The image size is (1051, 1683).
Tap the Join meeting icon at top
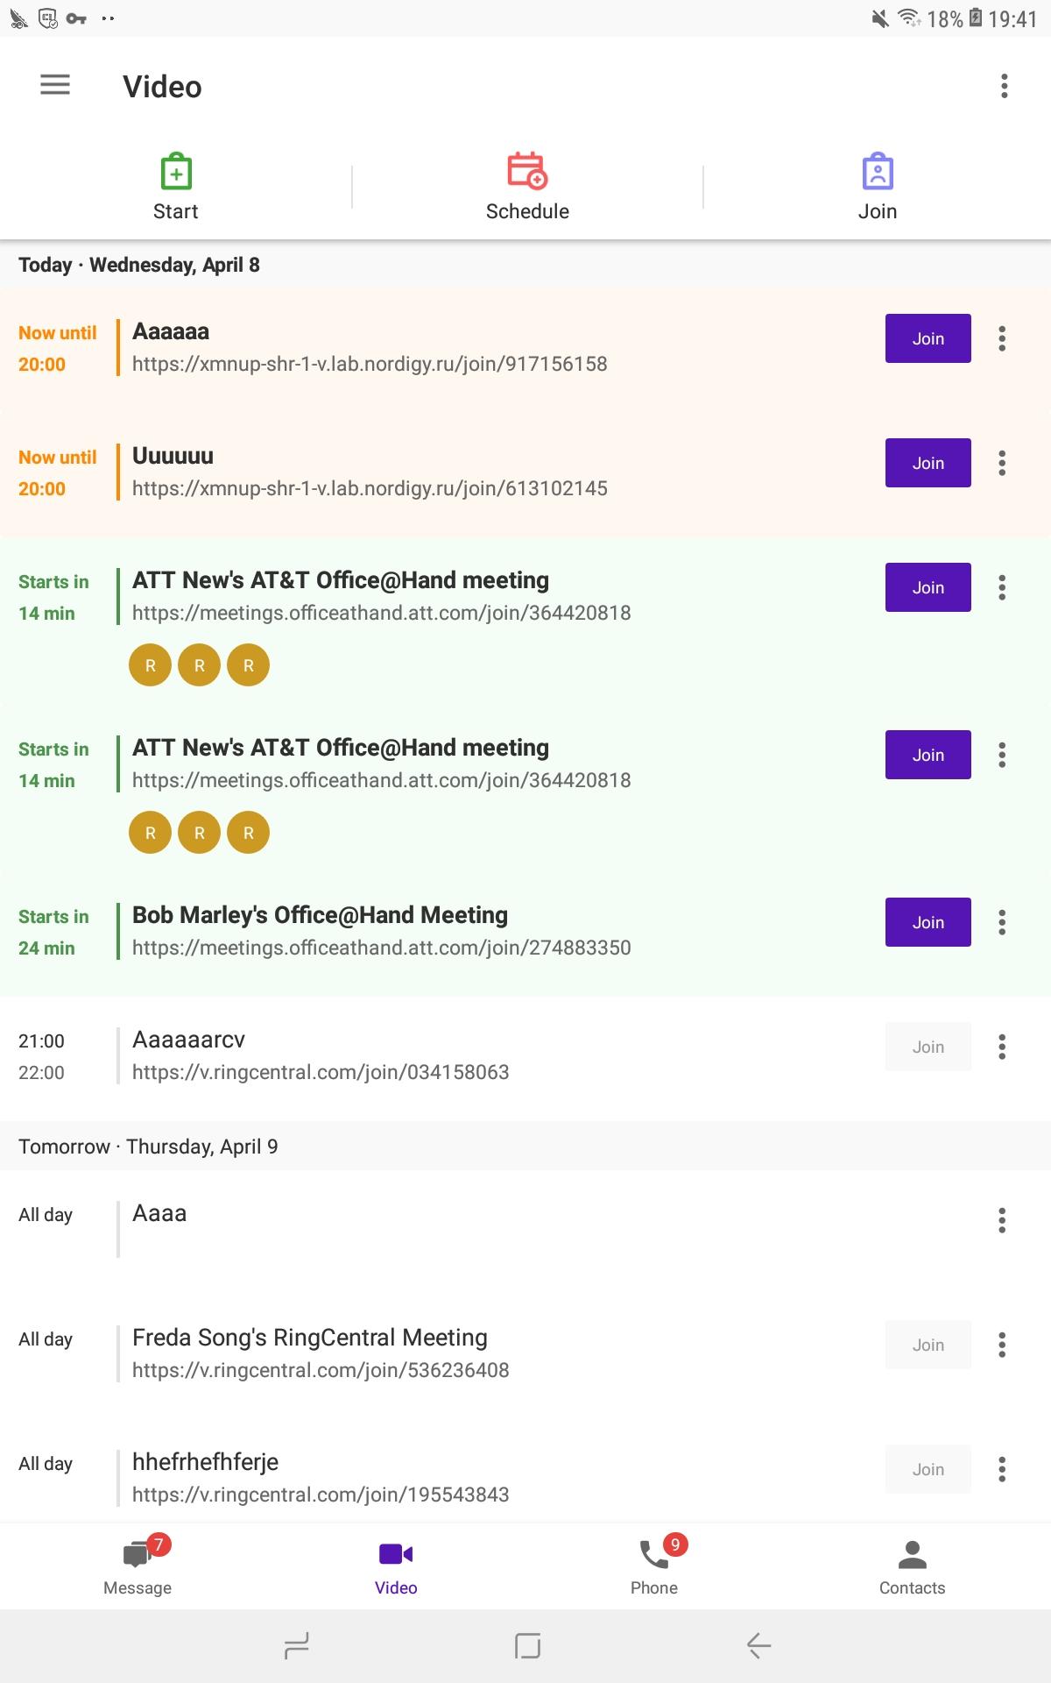pos(877,172)
